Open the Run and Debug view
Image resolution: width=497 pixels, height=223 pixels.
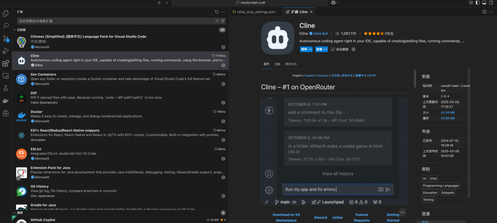click(6, 51)
